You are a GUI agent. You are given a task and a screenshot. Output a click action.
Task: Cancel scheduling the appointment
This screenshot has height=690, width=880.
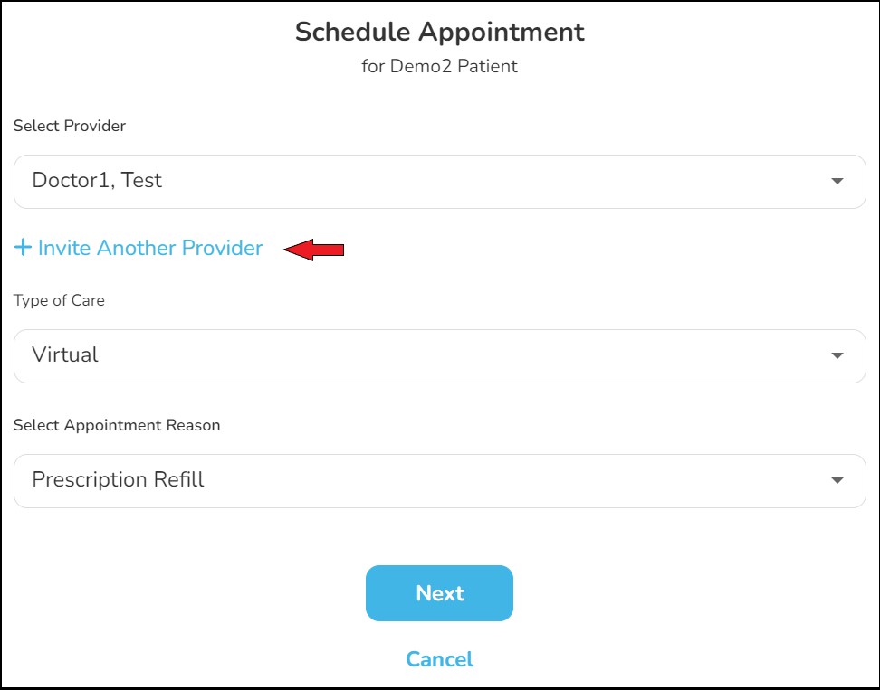click(x=439, y=659)
